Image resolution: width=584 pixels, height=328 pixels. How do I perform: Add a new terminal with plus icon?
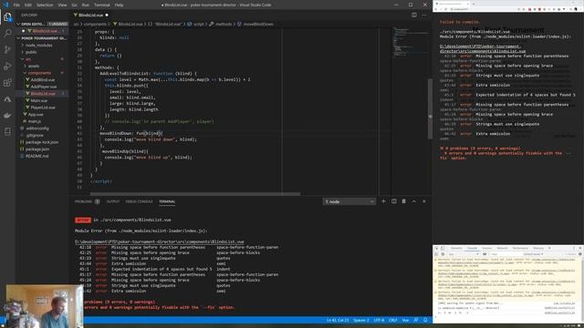383,201
